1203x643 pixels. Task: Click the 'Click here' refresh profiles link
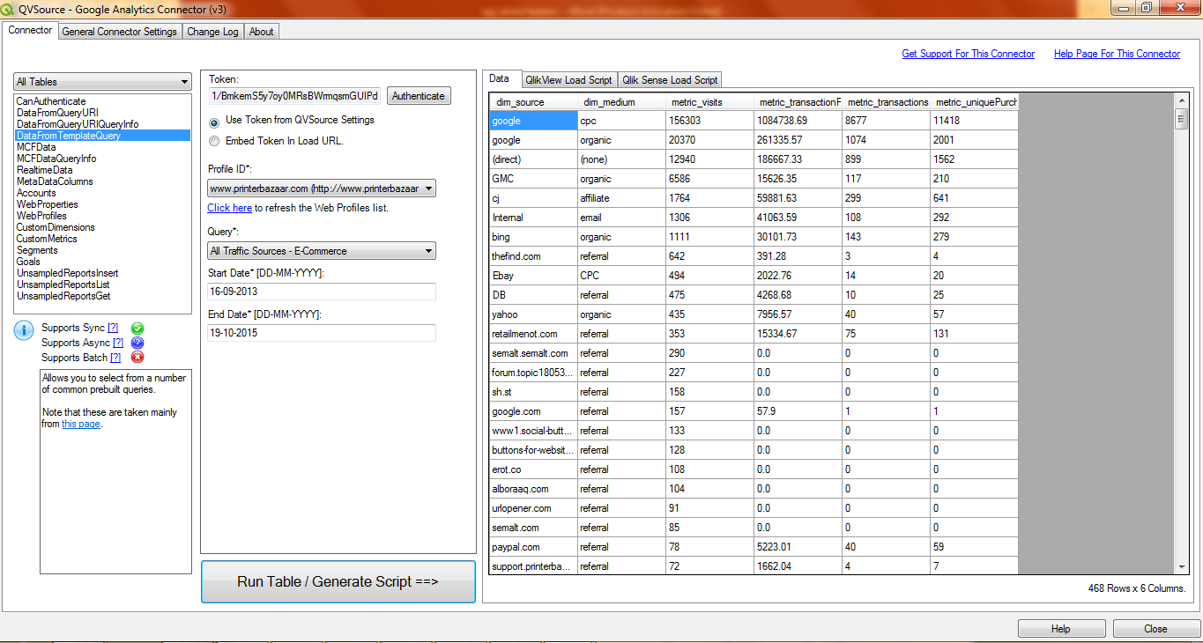point(229,208)
